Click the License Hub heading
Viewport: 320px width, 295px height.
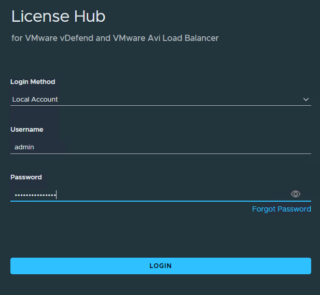pos(59,16)
